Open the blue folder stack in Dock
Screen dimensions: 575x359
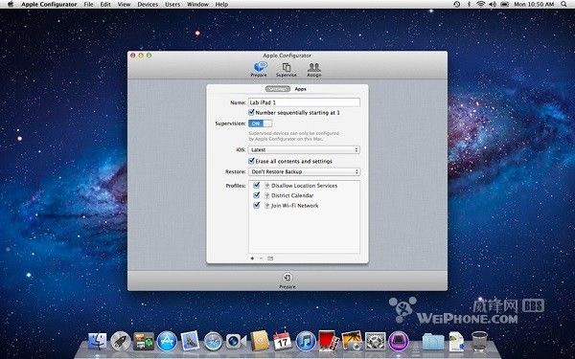pos(433,341)
